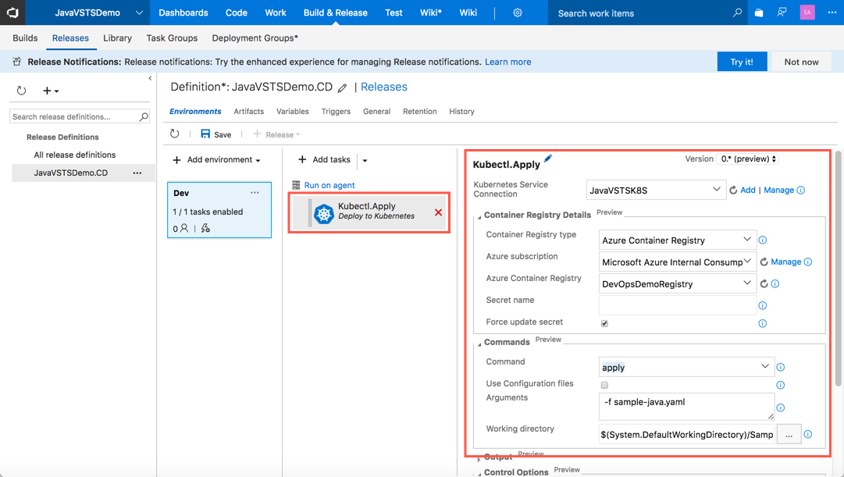Open the Task Groups menu item

[x=171, y=37]
